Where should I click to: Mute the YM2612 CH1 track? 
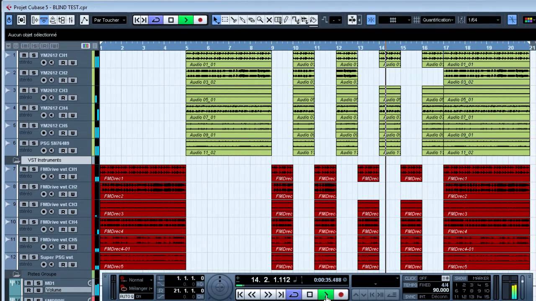(x=24, y=55)
